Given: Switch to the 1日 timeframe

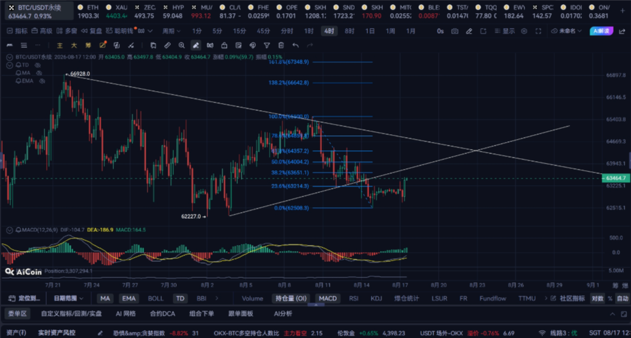Looking at the screenshot, I should pyautogui.click(x=370, y=31).
